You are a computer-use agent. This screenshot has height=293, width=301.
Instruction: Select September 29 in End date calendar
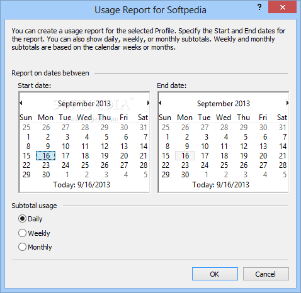pyautogui.click(x=166, y=175)
